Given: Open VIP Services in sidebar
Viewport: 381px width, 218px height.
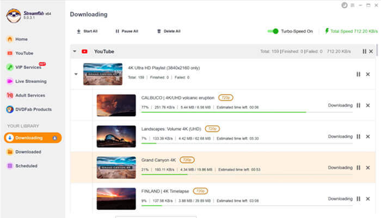Looking at the screenshot, I should coord(27,67).
